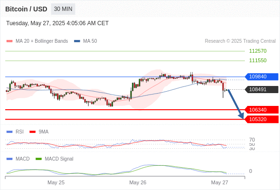Click the blue downward forecast arrow head
The height and width of the screenshot is (190, 280).
tap(242, 116)
